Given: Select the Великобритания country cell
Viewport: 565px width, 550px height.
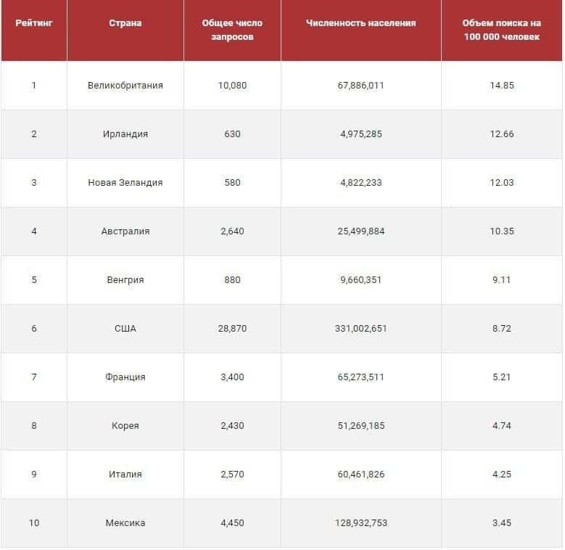Looking at the screenshot, I should click(x=125, y=86).
